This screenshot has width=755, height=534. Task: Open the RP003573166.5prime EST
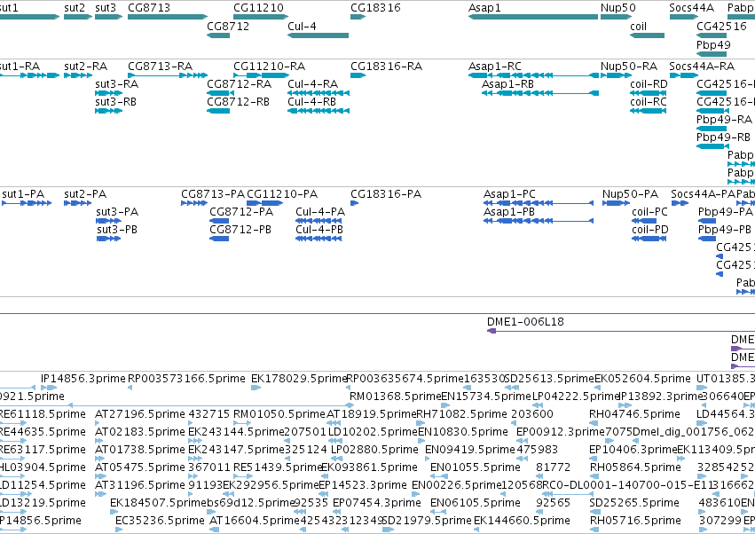[130, 388]
